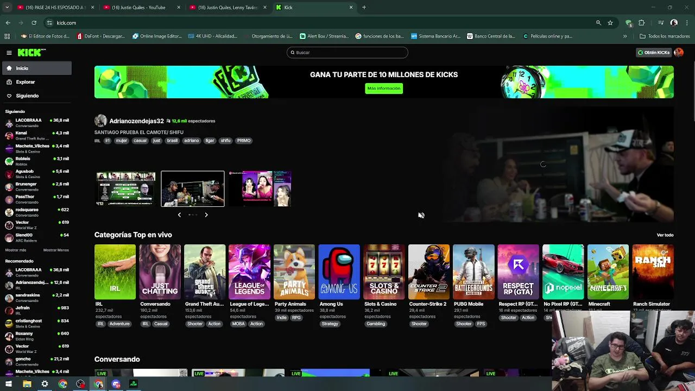Image resolution: width=695 pixels, height=391 pixels.
Task: Open the Counter-Strike 2 category card
Action: coord(429,272)
